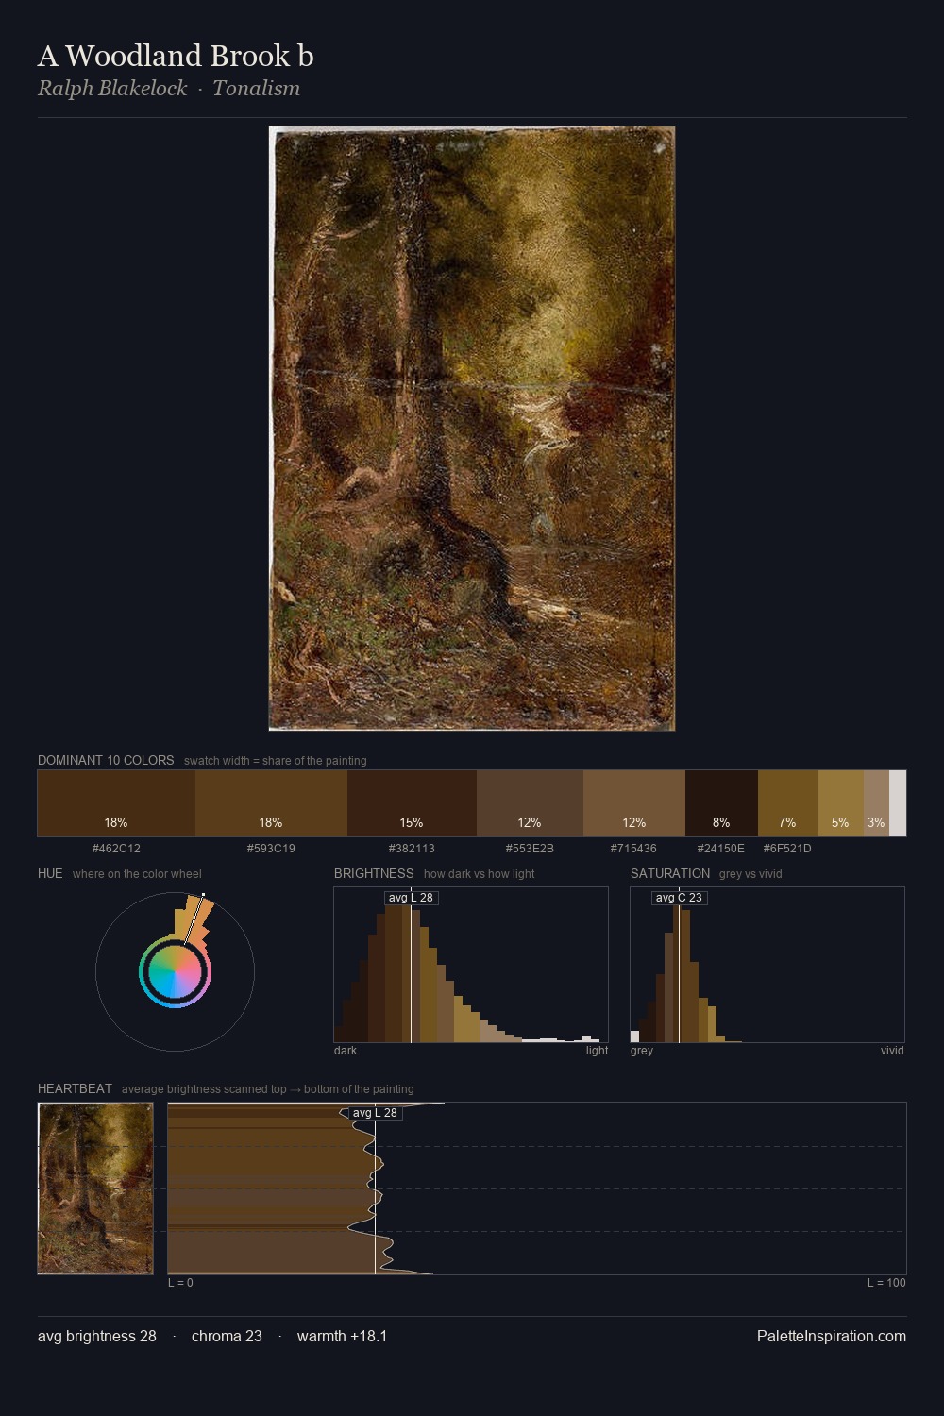The height and width of the screenshot is (1416, 944).
Task: Click the 'DOMINANT 10 COLORS' heading
Action: [106, 760]
